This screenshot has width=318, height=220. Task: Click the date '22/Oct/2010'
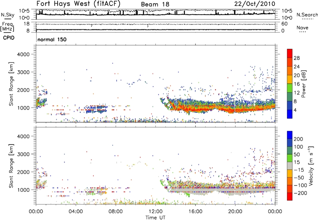pos(255,4)
